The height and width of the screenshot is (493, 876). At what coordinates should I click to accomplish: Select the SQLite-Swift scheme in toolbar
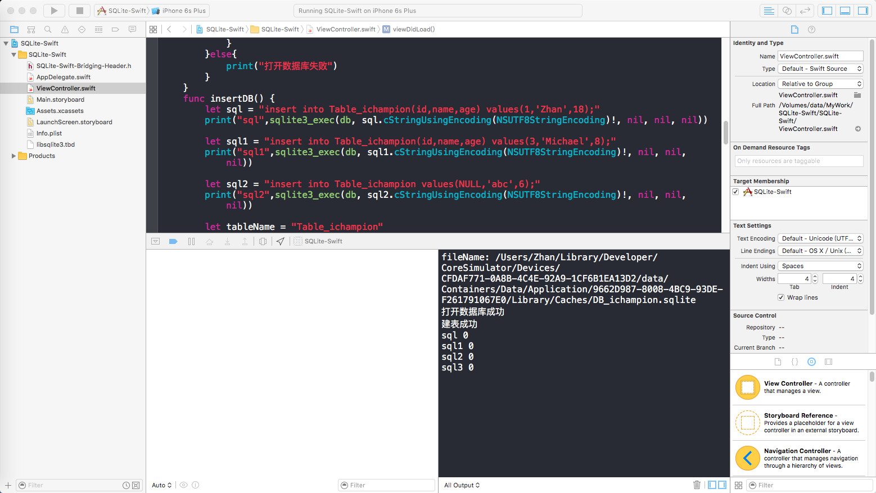[121, 11]
